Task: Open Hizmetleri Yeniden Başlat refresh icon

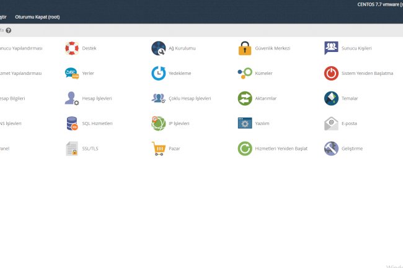Action: [245, 149]
